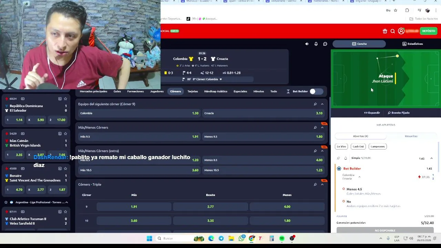
Task: Open the Hándicap Asiático tab
Action: click(x=216, y=91)
